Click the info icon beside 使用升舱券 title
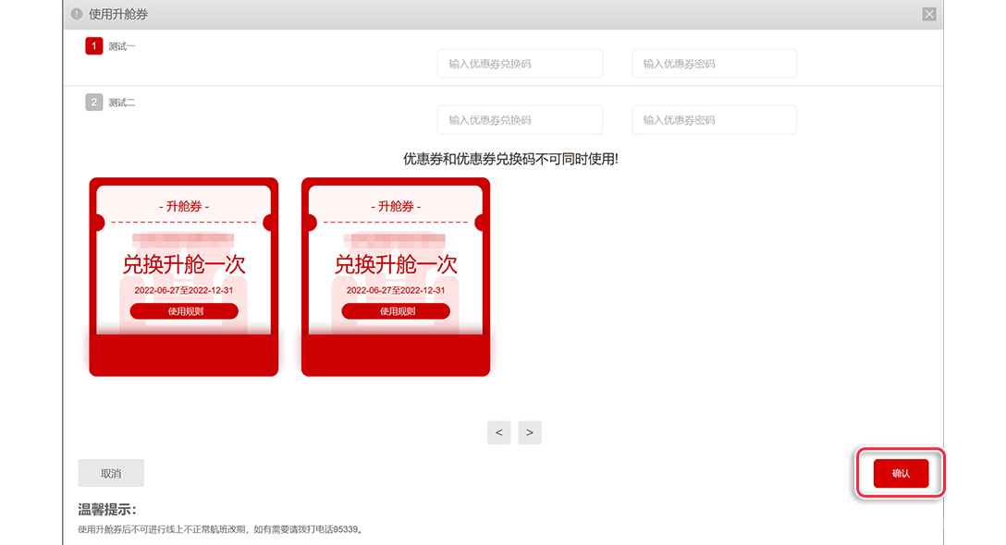 coord(77,14)
